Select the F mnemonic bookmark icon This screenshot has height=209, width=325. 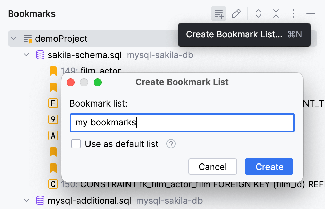click(x=53, y=103)
